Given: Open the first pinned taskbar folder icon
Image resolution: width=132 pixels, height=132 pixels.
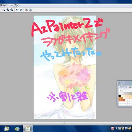Looking at the screenshot, I should tap(6, 129).
